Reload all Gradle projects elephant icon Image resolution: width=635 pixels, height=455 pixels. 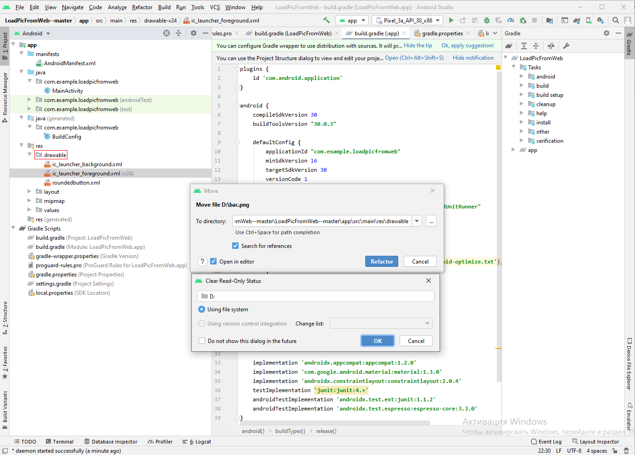click(x=509, y=46)
